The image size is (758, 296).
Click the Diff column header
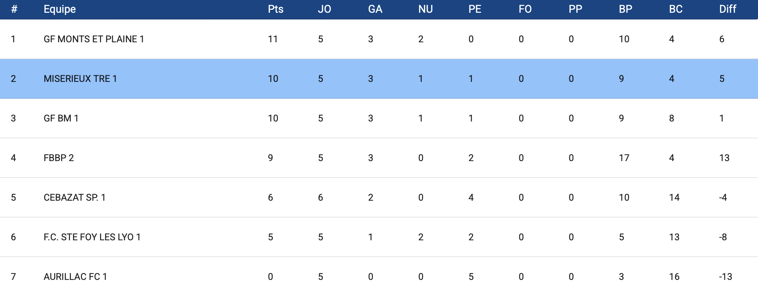(x=727, y=9)
